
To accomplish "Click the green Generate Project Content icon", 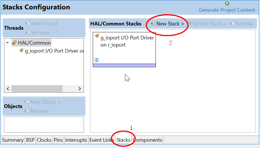I will click(227, 4).
